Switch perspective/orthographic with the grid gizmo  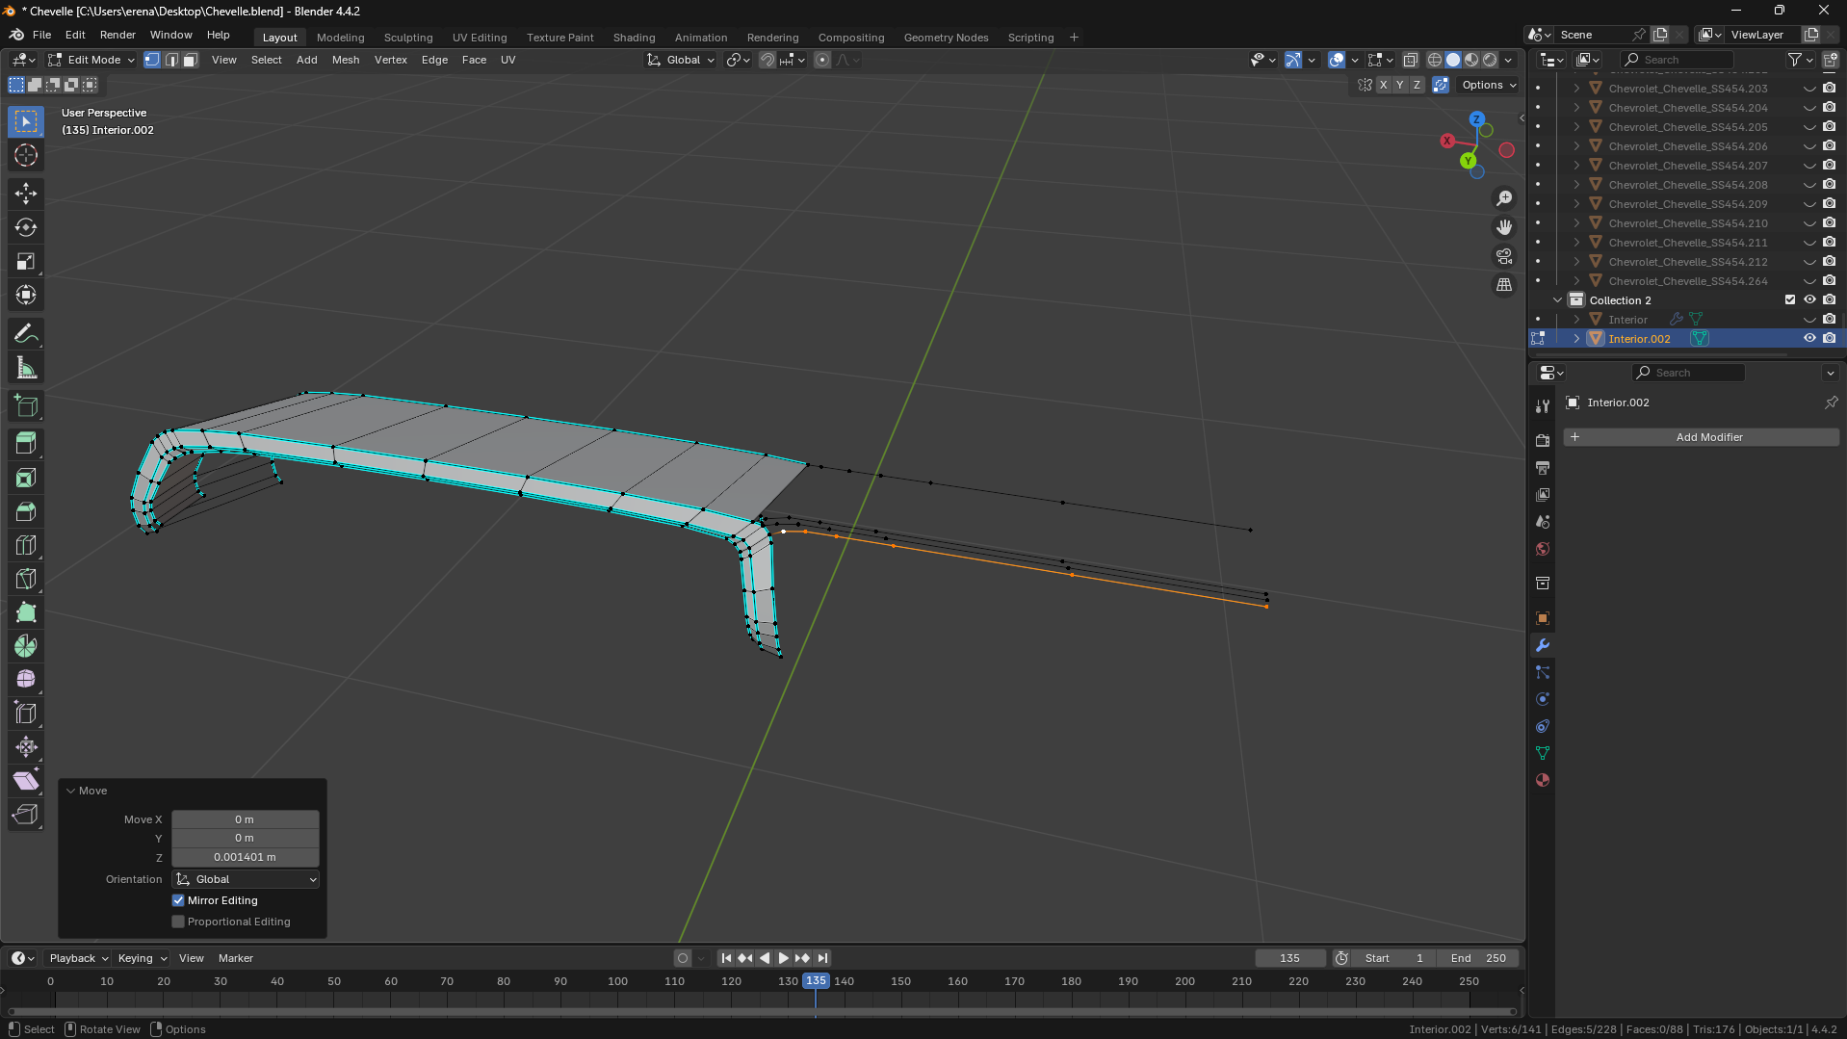point(1504,285)
